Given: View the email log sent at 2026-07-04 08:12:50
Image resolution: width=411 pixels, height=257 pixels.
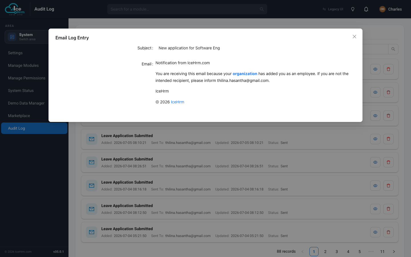Looking at the screenshot, I should click(x=375, y=209).
